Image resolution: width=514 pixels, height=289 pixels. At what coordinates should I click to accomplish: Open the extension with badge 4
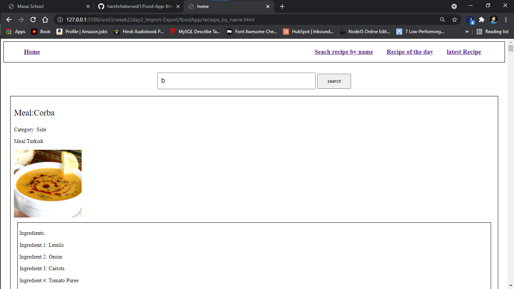coord(470,20)
